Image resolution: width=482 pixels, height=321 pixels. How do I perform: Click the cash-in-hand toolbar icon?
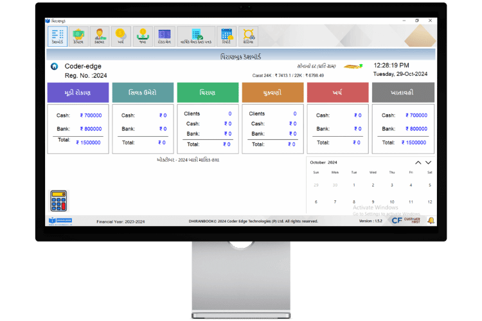click(x=78, y=36)
